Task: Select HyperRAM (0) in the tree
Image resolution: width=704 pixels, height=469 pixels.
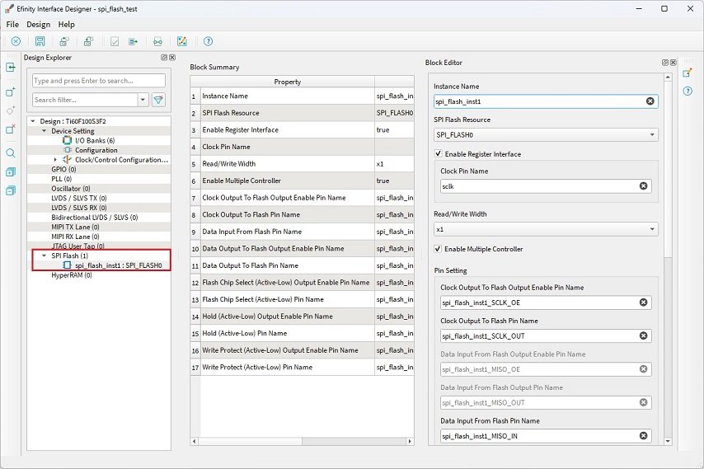Action: tap(72, 275)
